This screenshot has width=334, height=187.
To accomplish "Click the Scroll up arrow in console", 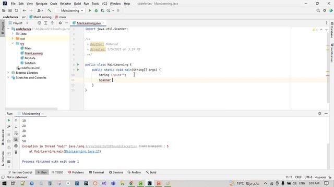I will 16,121.
